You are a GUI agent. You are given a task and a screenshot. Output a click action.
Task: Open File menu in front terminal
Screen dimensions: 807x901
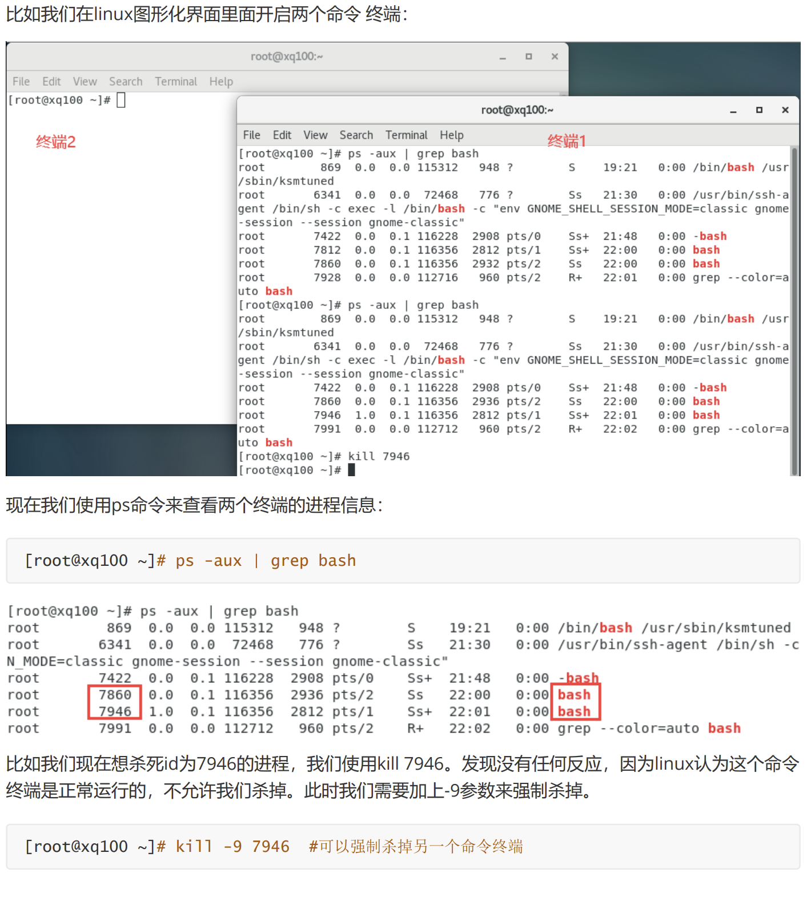251,135
